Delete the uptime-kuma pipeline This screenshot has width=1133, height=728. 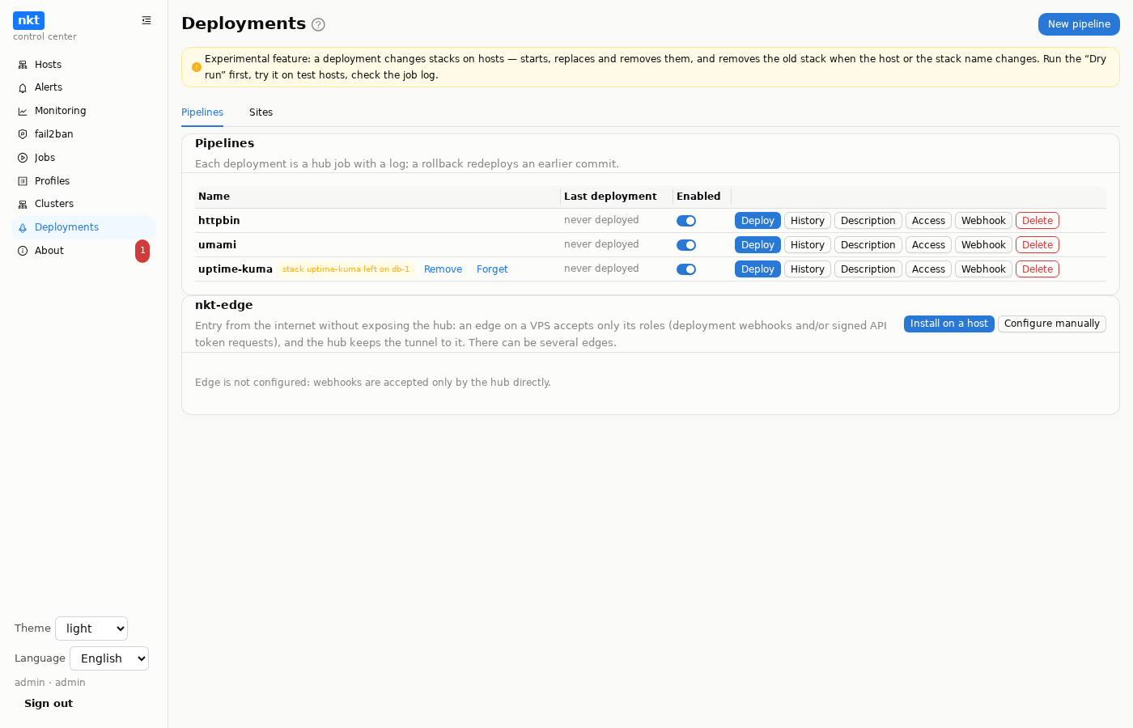click(x=1038, y=269)
